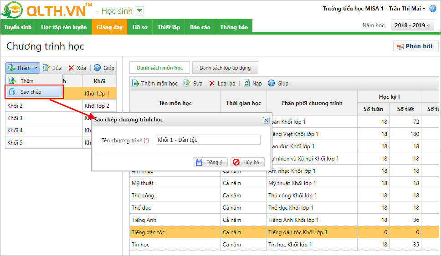The width and height of the screenshot is (441, 256).
Task: Click the Loại bỏ red X icon
Action: 212,83
